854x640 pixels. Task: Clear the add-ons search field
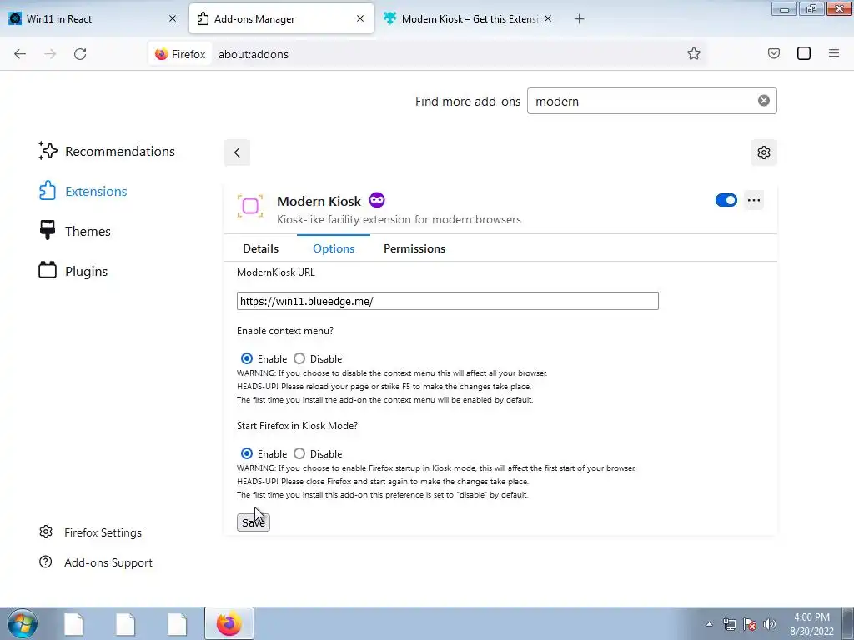(764, 101)
